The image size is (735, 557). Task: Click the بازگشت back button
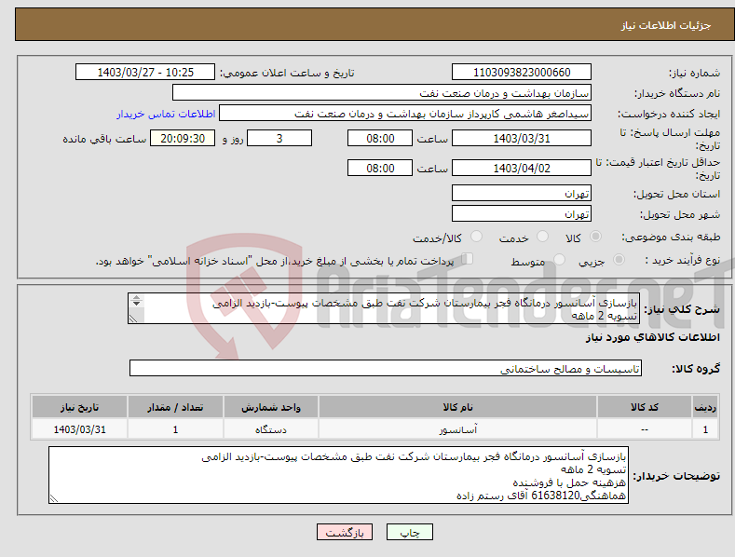(x=345, y=532)
